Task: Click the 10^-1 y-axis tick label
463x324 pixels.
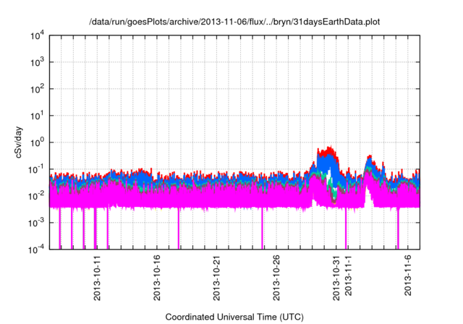Action: point(37,170)
